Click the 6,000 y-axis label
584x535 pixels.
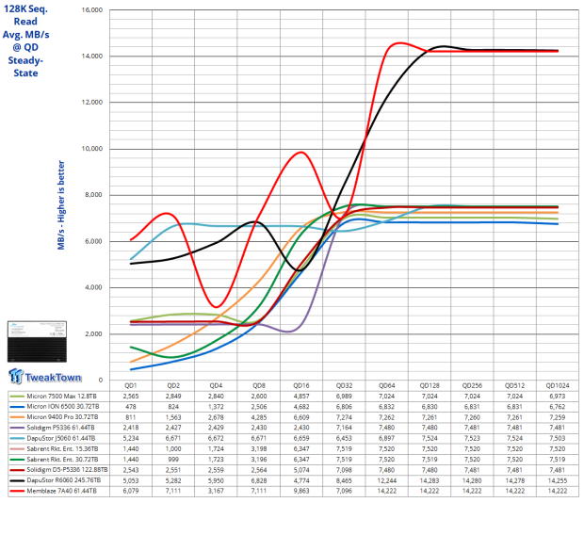pos(93,241)
